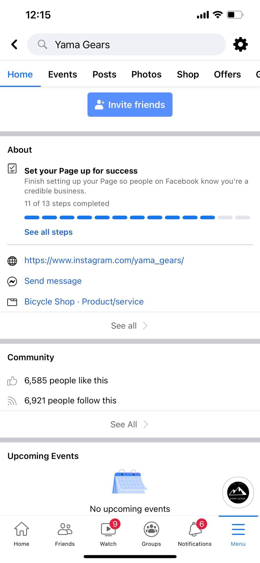Switch to the Shop tab
This screenshot has height=563, width=260.
coord(188,74)
